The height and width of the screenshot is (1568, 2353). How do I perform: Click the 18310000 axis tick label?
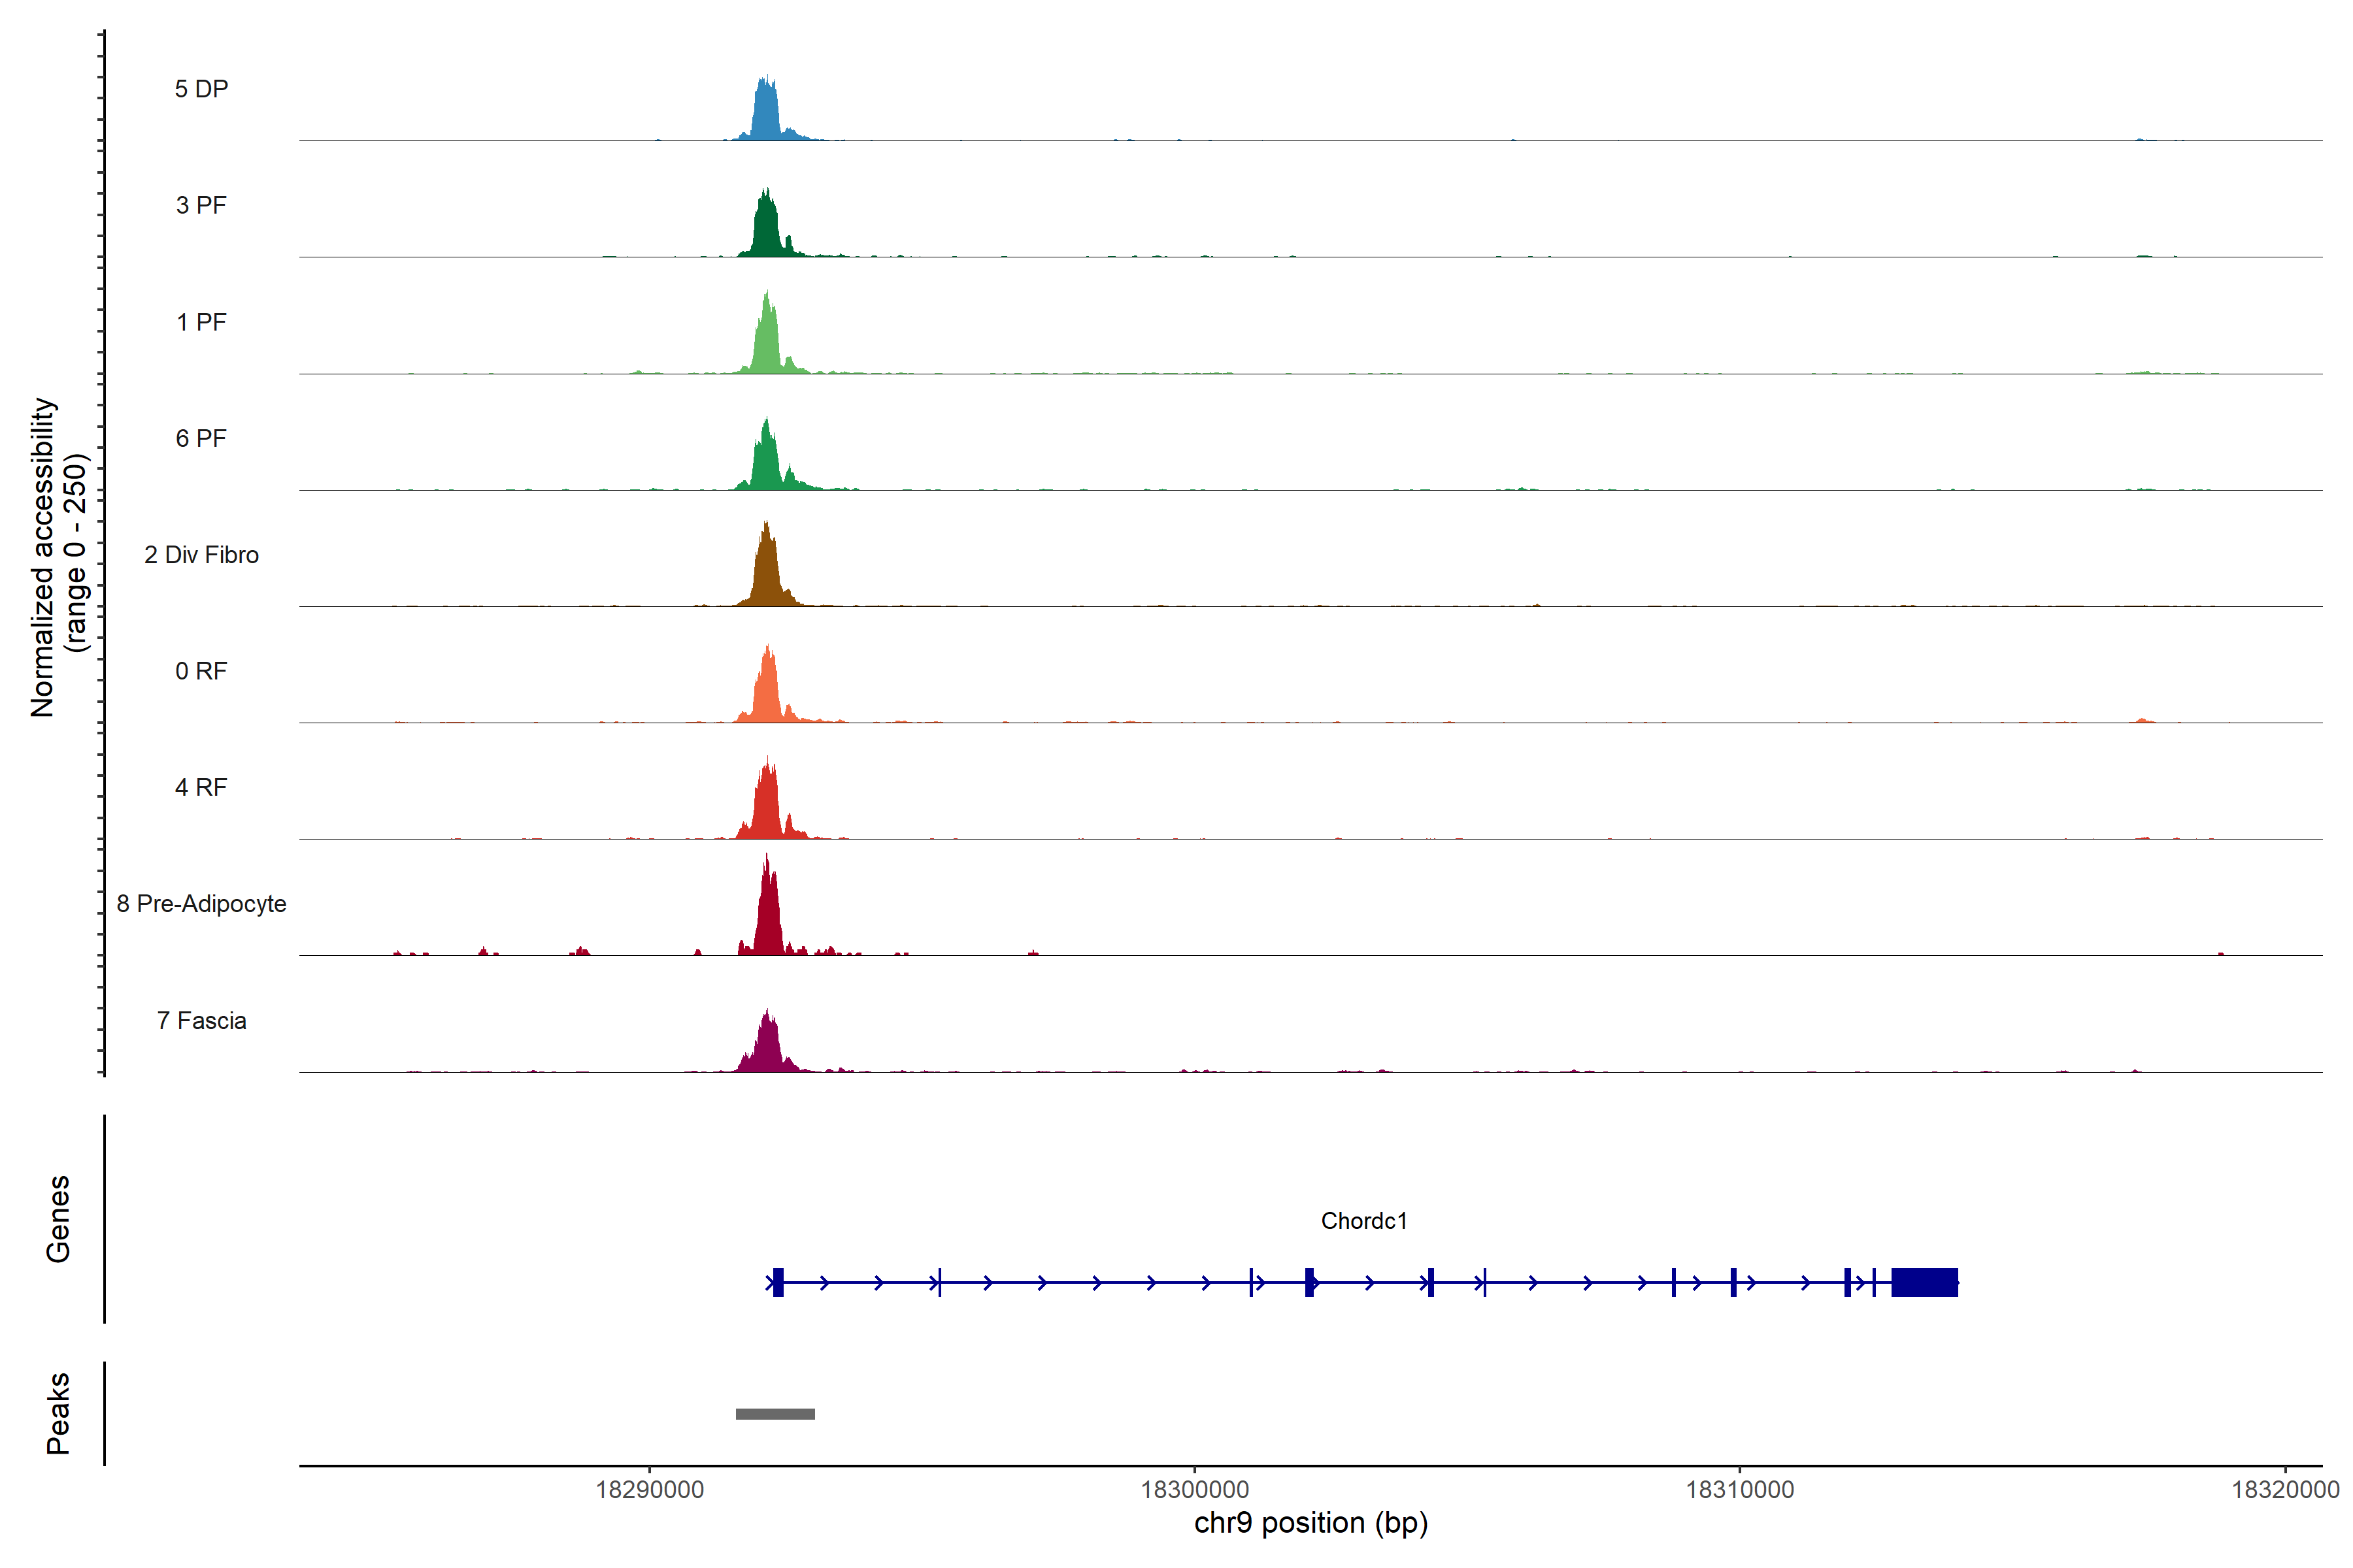pyautogui.click(x=1740, y=1490)
